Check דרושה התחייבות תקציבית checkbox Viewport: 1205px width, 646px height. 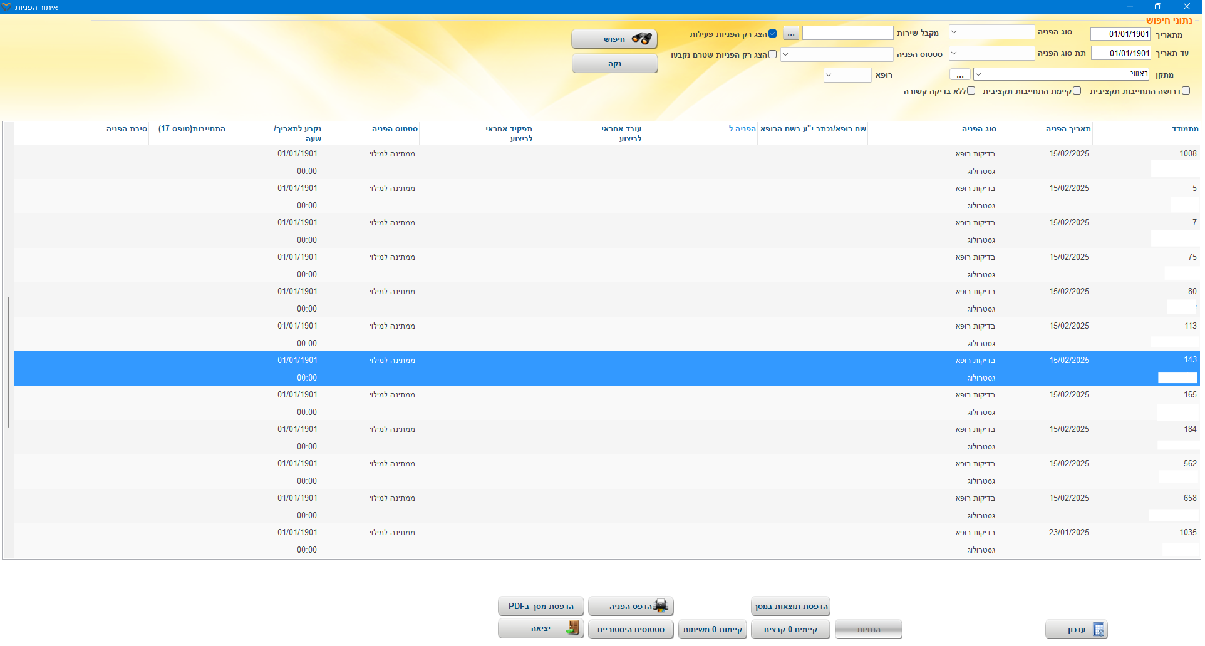pos(1186,91)
